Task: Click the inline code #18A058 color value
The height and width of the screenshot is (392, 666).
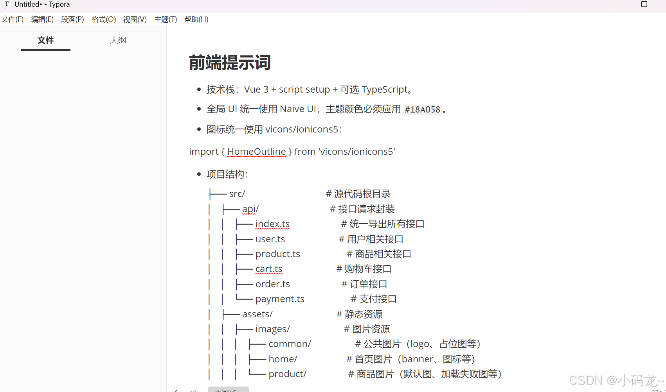Action: point(423,109)
